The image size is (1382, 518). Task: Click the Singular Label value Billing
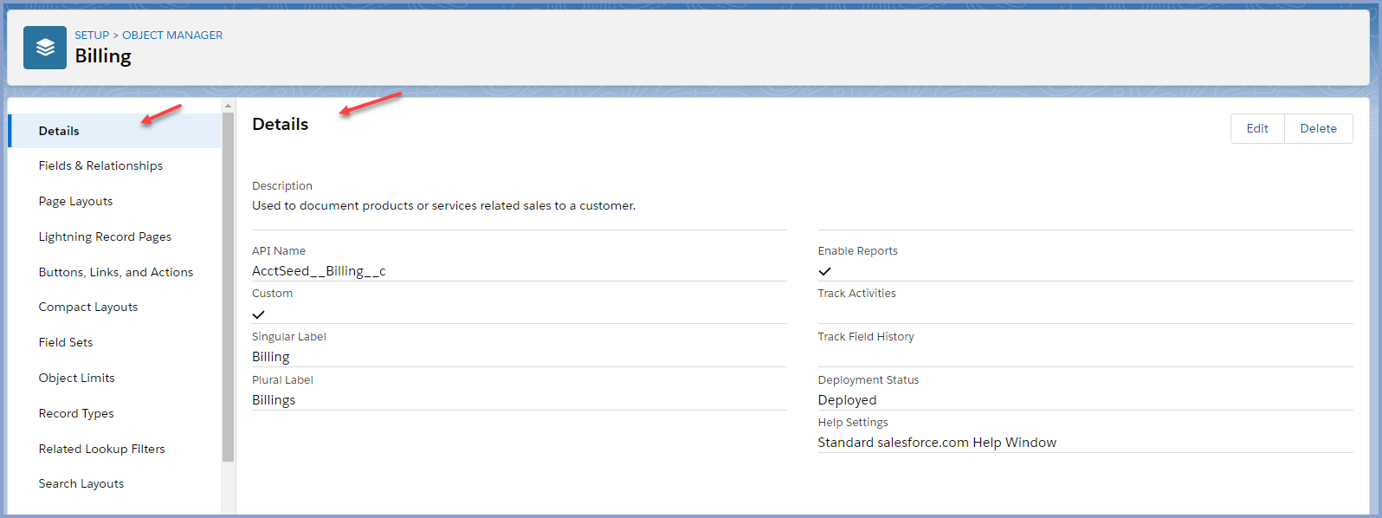(x=271, y=357)
